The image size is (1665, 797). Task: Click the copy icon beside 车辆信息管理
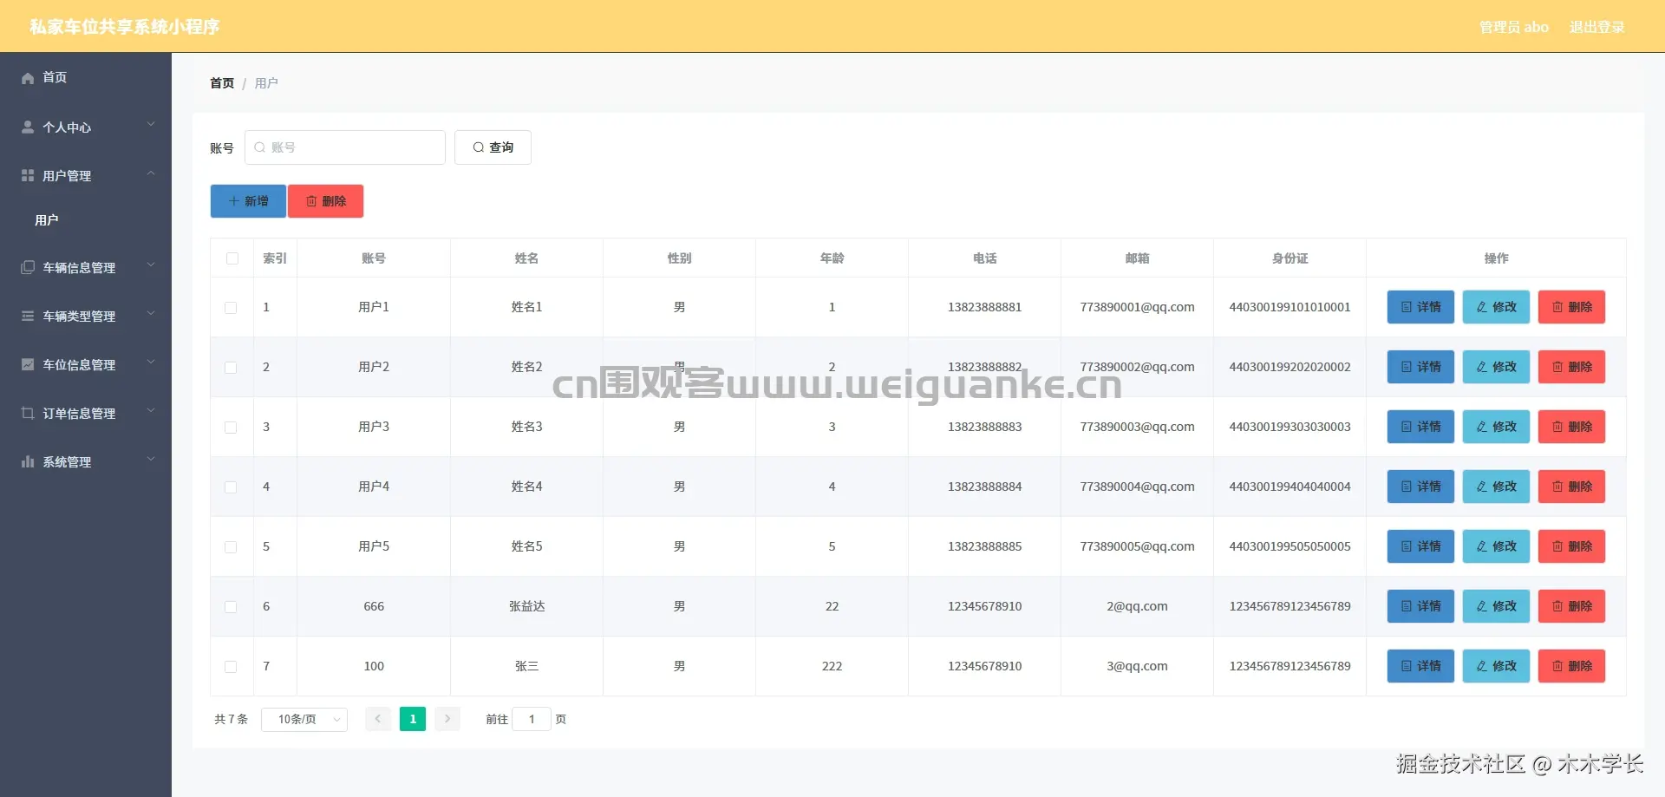[x=28, y=267]
